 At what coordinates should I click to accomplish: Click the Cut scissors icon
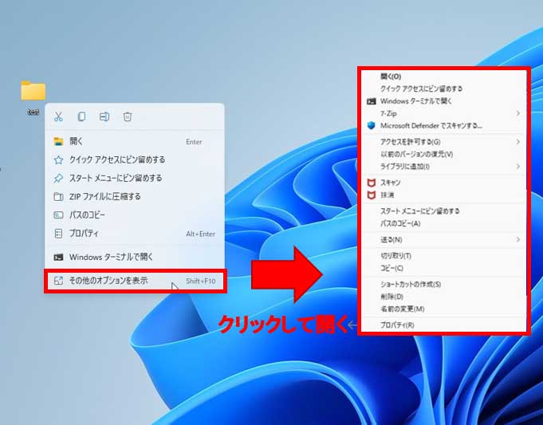pos(58,117)
